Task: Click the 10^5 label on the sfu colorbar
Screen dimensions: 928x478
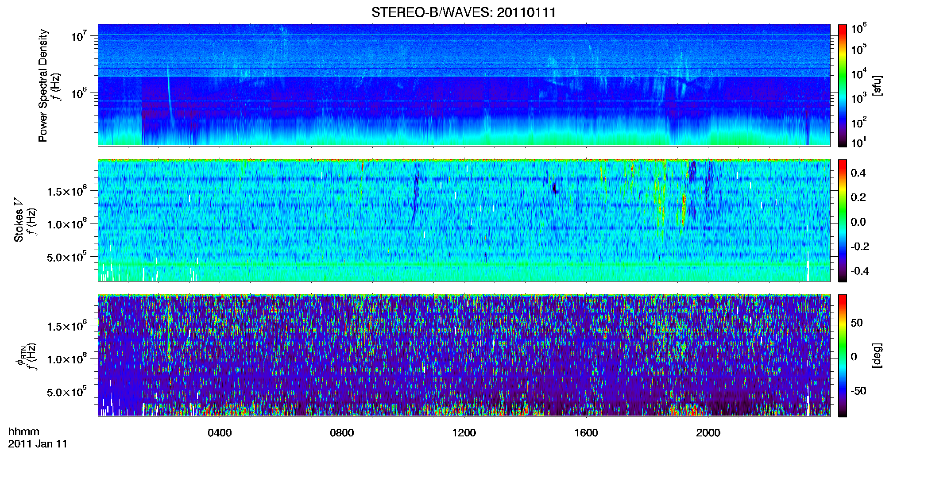Action: coord(859,49)
